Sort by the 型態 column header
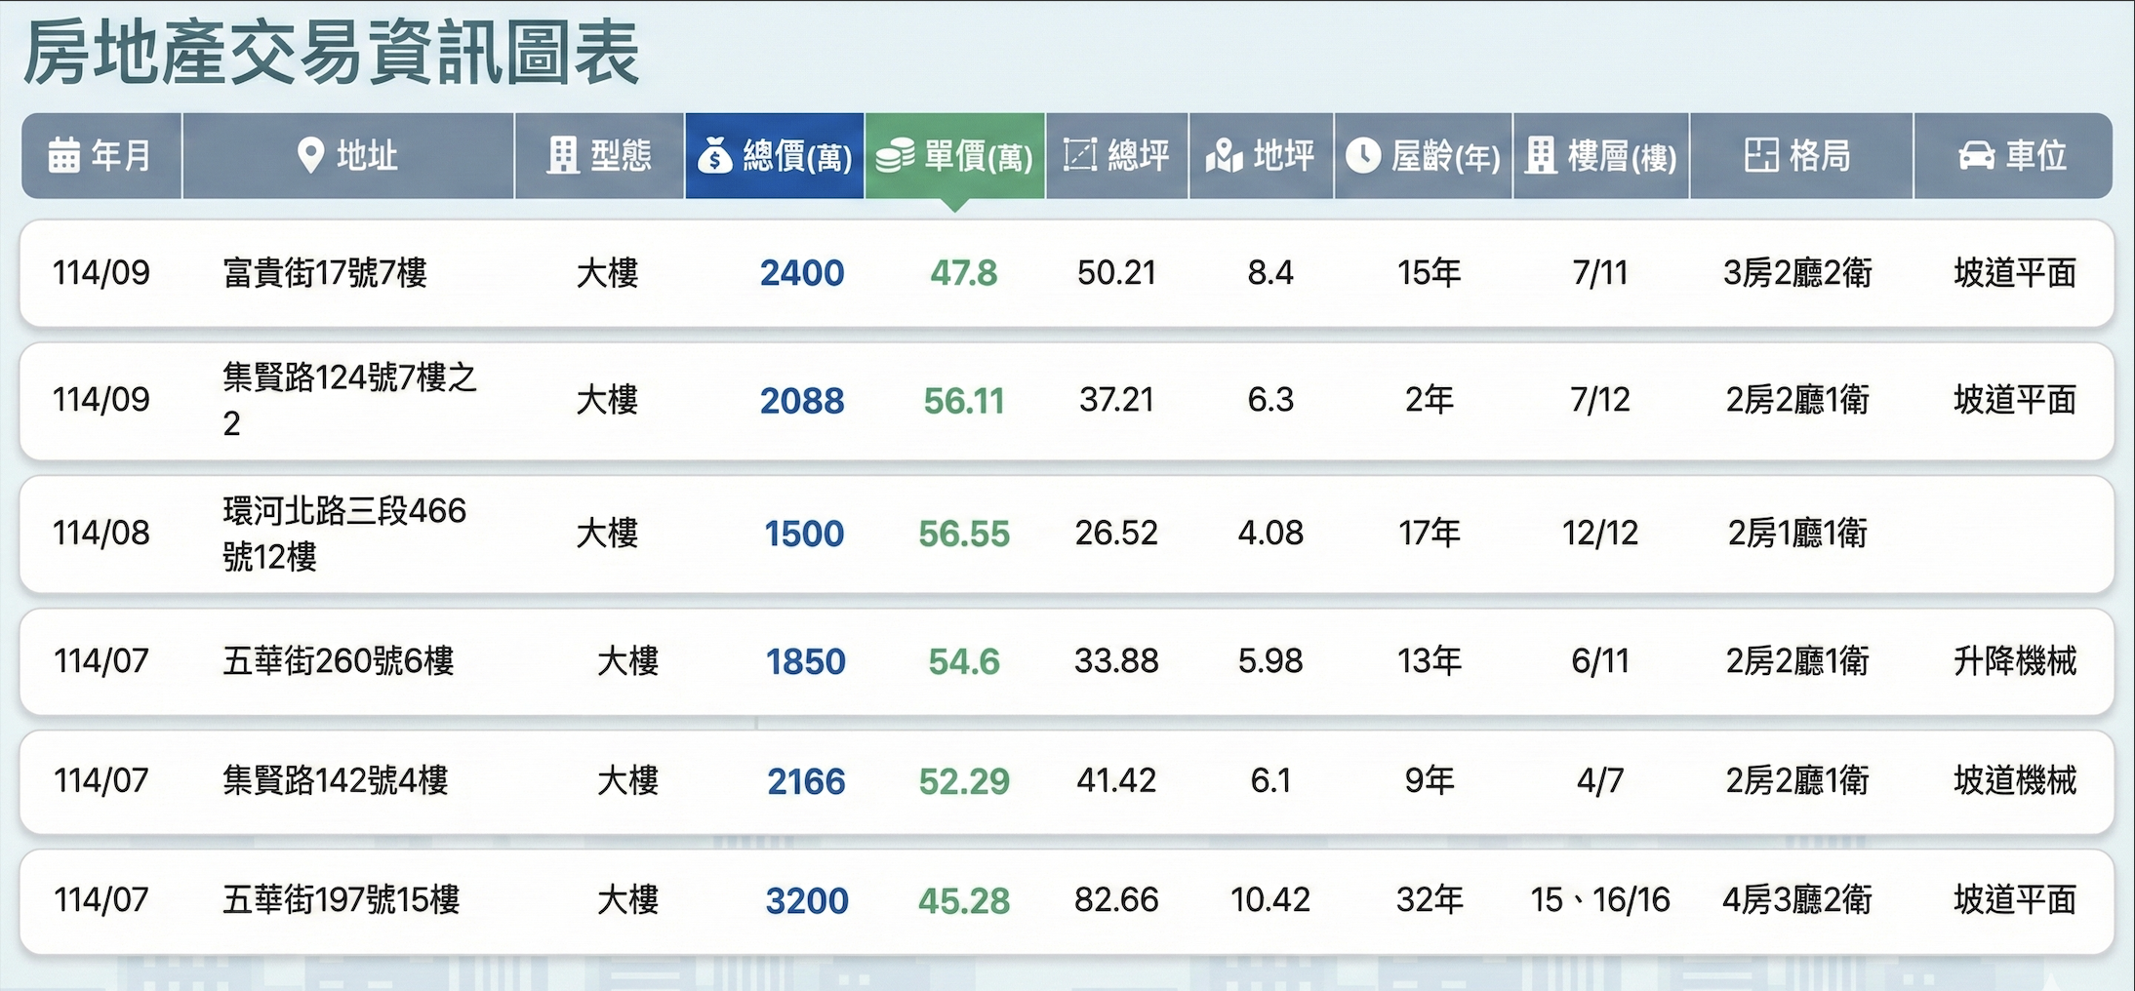The width and height of the screenshot is (2135, 991). tap(599, 156)
